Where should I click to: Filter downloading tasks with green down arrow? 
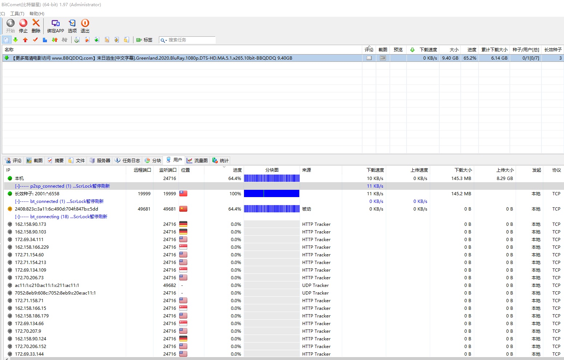tap(16, 40)
